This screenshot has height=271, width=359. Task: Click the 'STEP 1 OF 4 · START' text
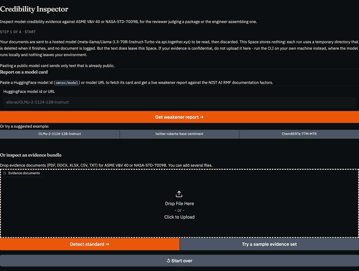pos(18,32)
